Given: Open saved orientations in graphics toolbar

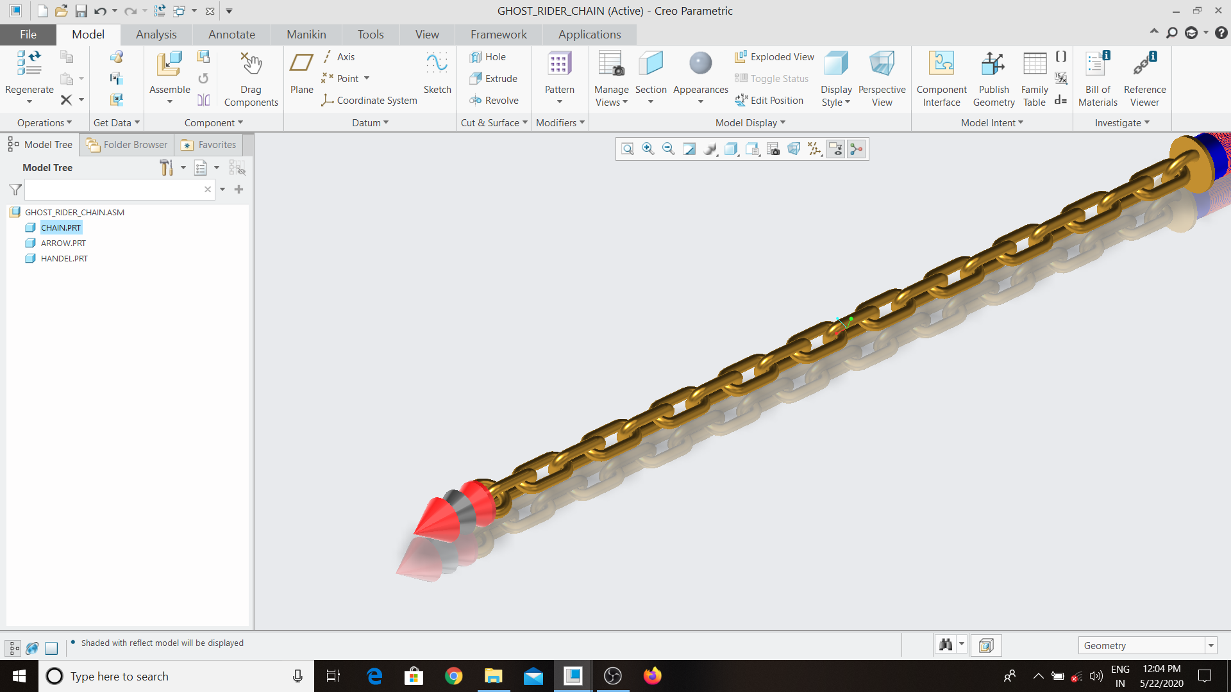Looking at the screenshot, I should pos(752,149).
